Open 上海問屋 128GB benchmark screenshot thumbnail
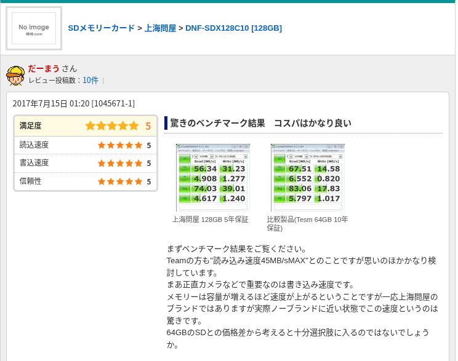Viewport: 458px width, 361px height. pyautogui.click(x=213, y=178)
